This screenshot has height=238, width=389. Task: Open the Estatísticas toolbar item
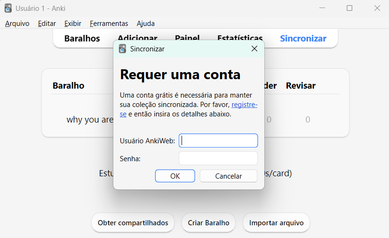(240, 37)
